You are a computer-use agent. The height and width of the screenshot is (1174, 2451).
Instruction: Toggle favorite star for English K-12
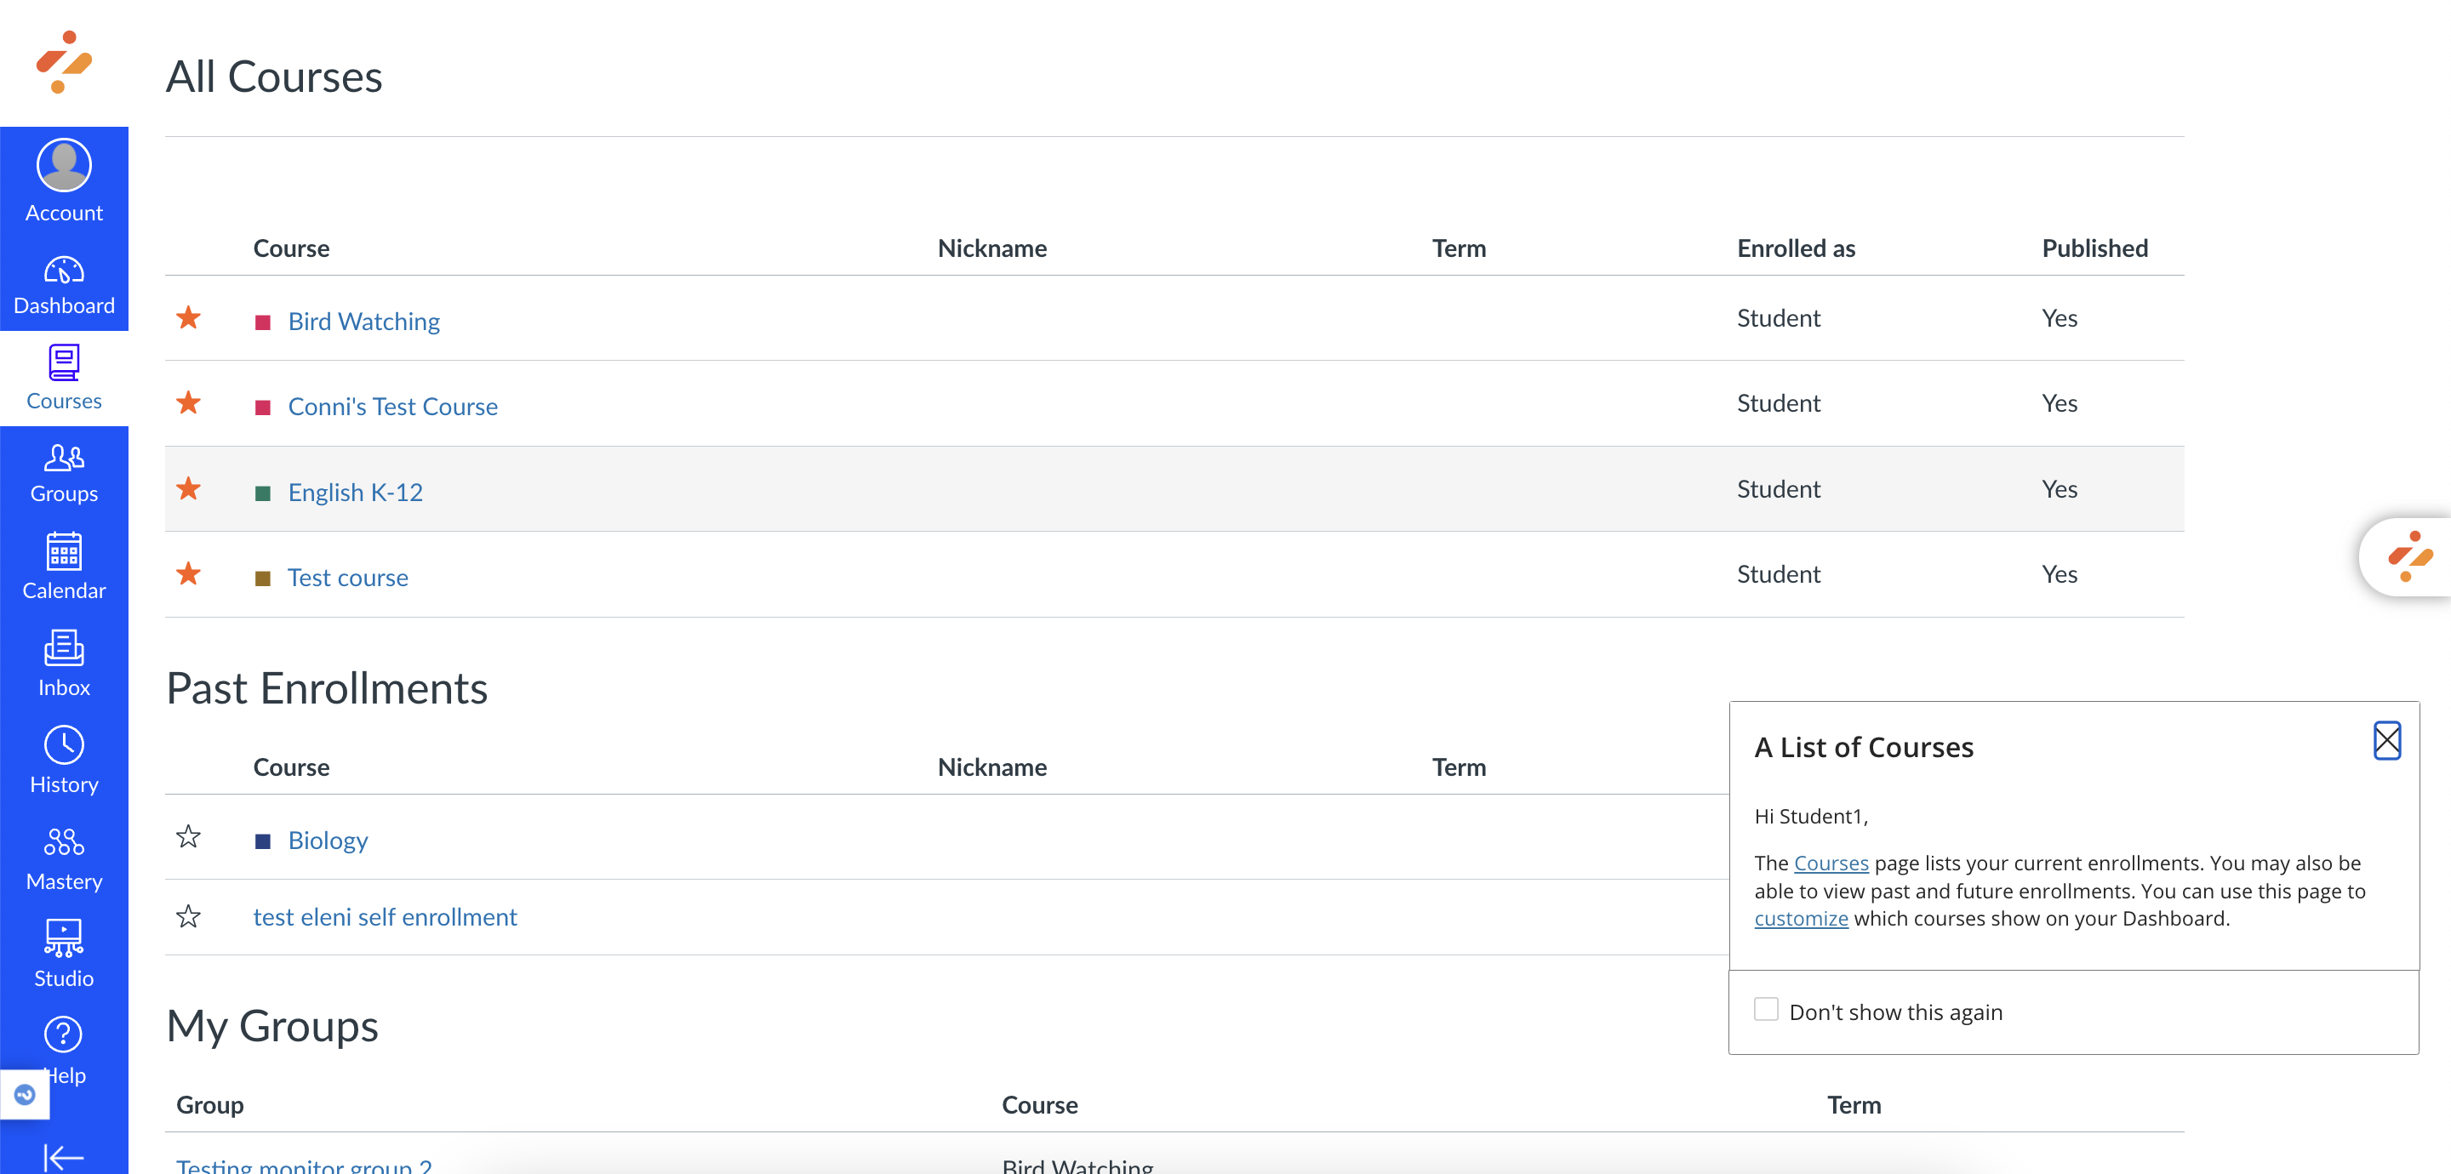click(188, 489)
